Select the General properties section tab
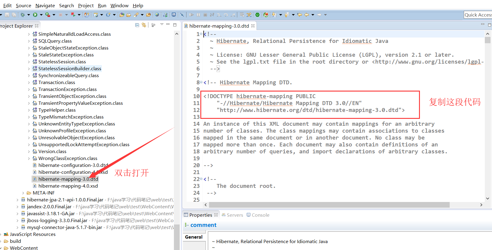This screenshot has height=250, width=492. tap(194, 237)
